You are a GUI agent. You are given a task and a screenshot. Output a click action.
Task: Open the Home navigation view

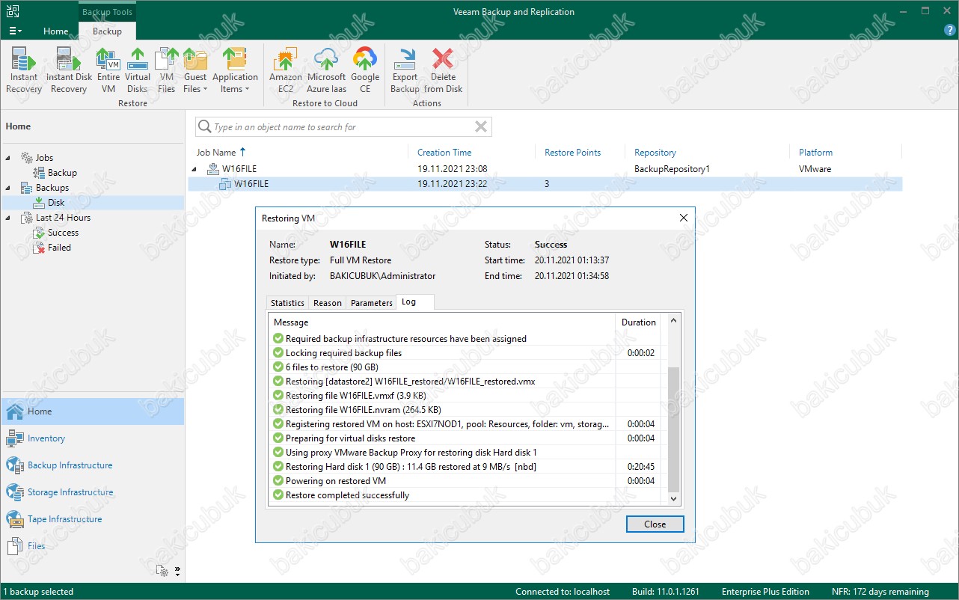(93, 411)
